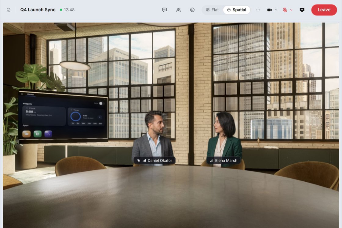Screen dimensions: 342x228
Task: Click the Q4 Launch Sync meeting title
Action: (x=38, y=10)
